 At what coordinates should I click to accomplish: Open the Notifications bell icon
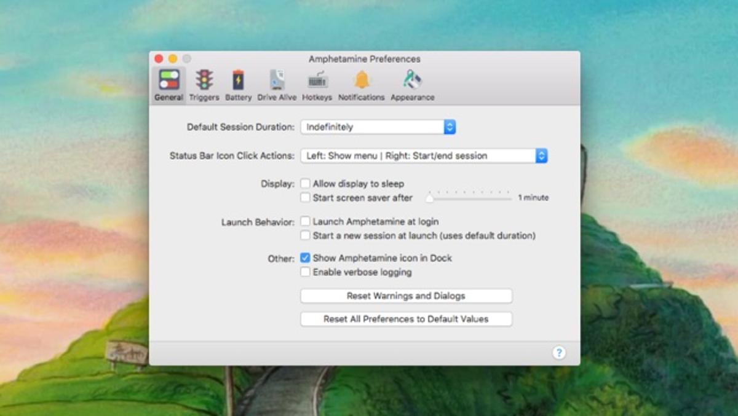[x=362, y=80]
